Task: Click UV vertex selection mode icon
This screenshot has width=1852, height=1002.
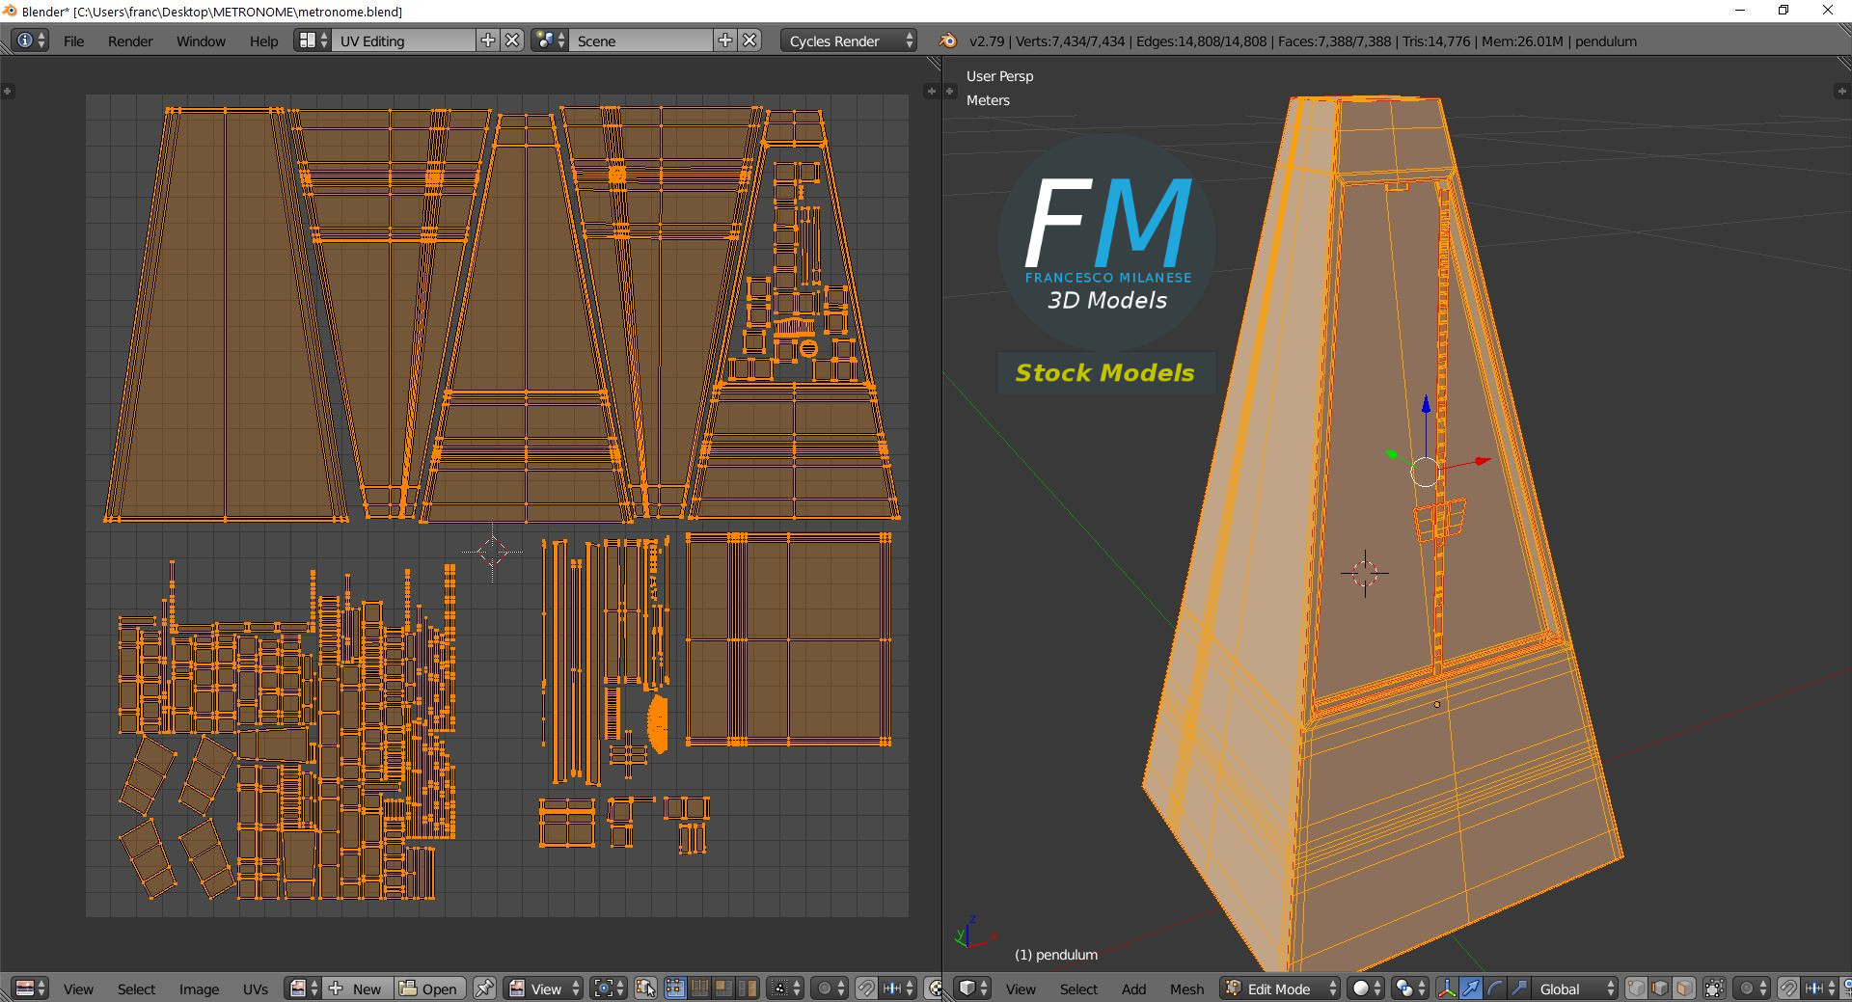Action: coord(674,988)
